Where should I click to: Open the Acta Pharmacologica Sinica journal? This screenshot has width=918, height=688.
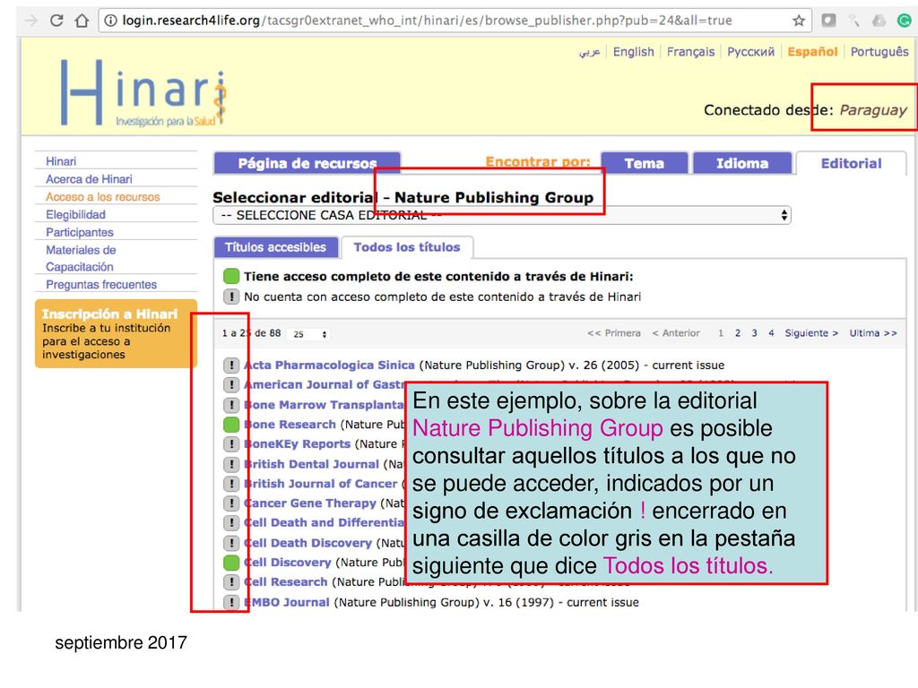tap(329, 365)
